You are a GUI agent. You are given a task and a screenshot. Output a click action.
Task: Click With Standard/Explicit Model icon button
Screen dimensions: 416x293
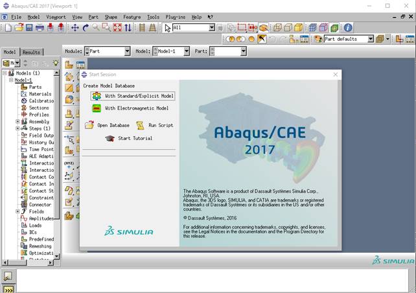tap(97, 96)
